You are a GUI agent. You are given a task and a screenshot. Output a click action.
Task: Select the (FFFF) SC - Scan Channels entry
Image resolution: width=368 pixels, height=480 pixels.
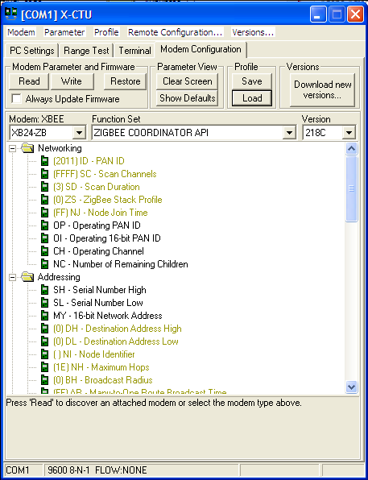click(105, 174)
